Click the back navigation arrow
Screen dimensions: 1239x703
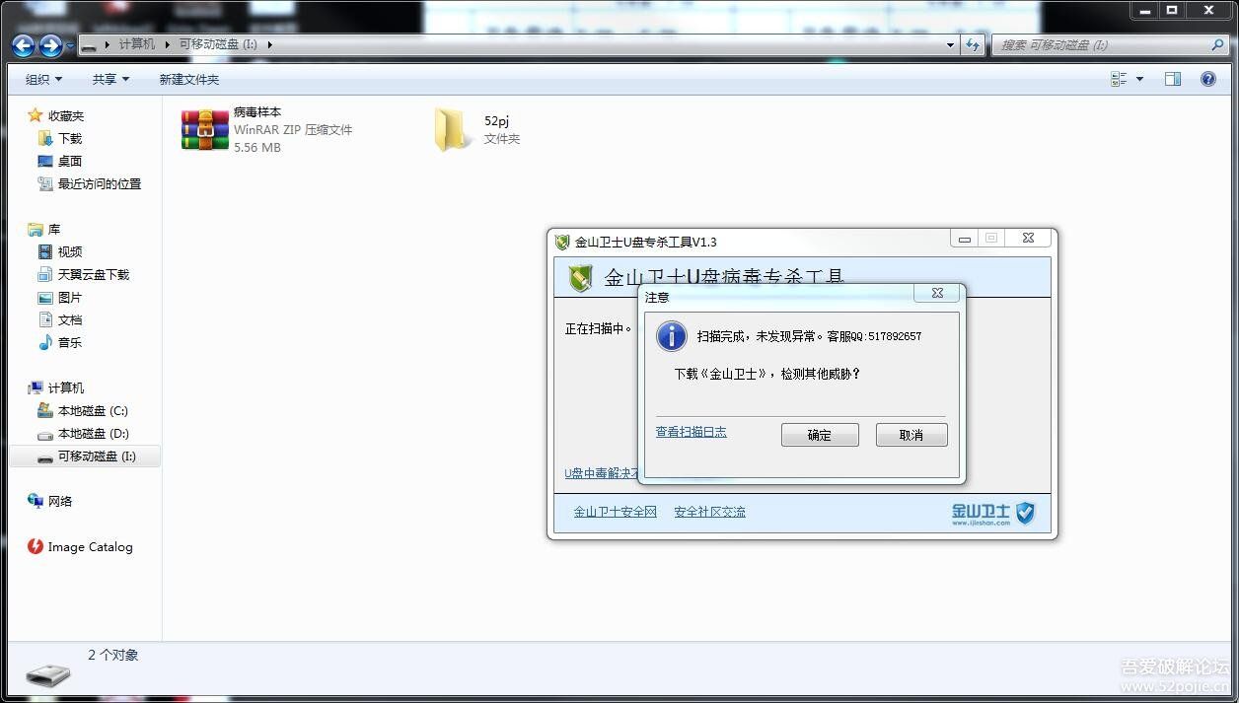(x=22, y=45)
